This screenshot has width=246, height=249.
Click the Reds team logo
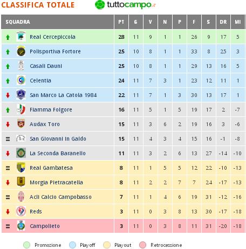point(21,211)
